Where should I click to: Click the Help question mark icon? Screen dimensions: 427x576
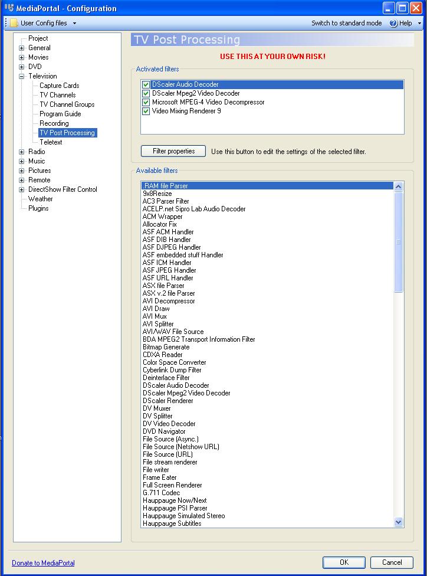click(393, 23)
